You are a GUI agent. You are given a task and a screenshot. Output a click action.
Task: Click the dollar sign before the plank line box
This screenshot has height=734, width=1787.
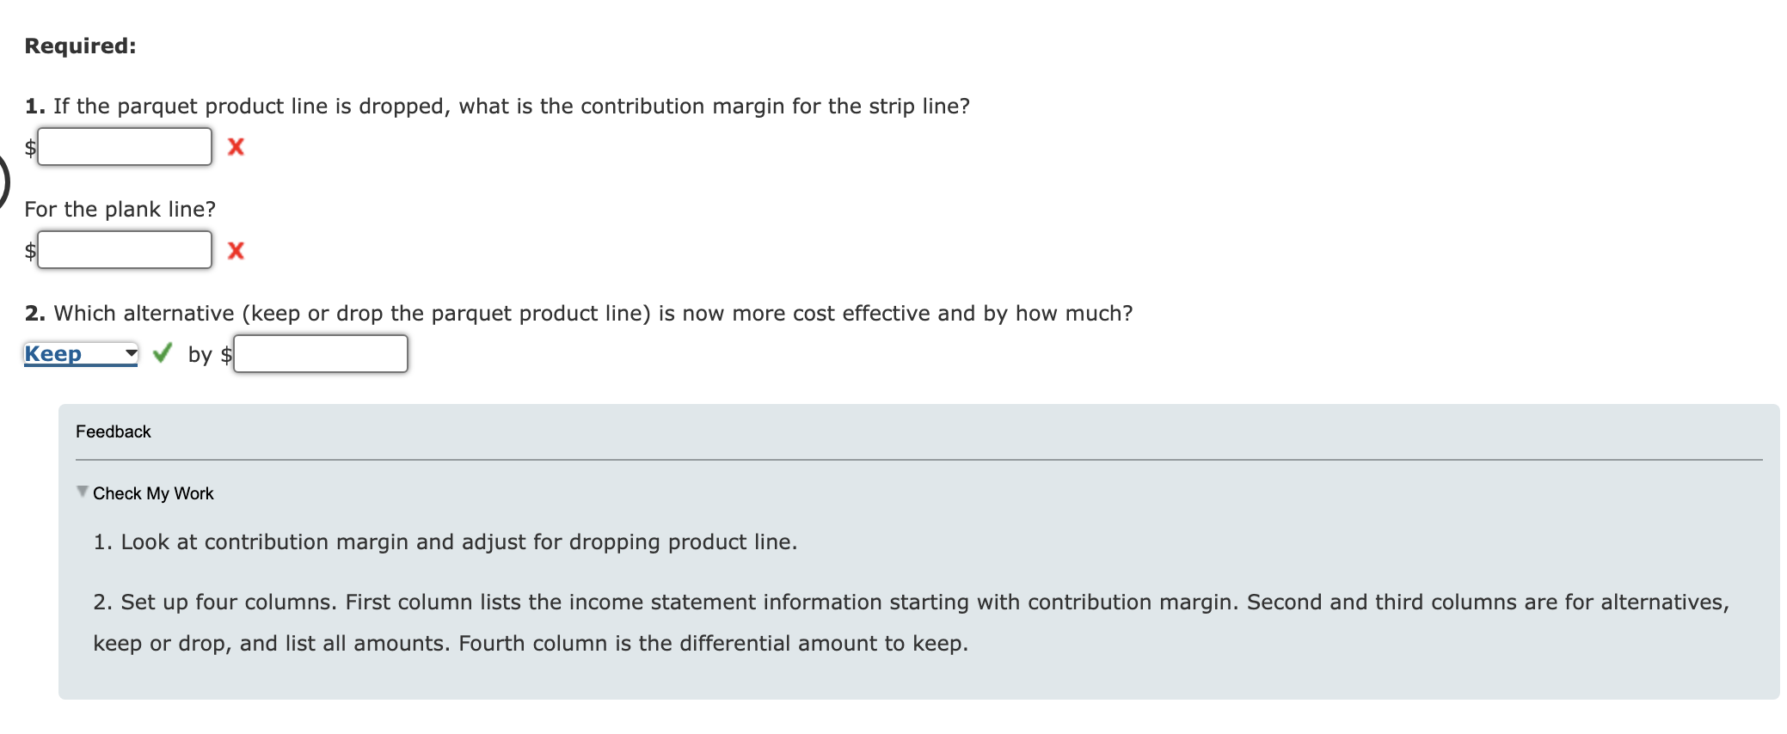click(29, 251)
